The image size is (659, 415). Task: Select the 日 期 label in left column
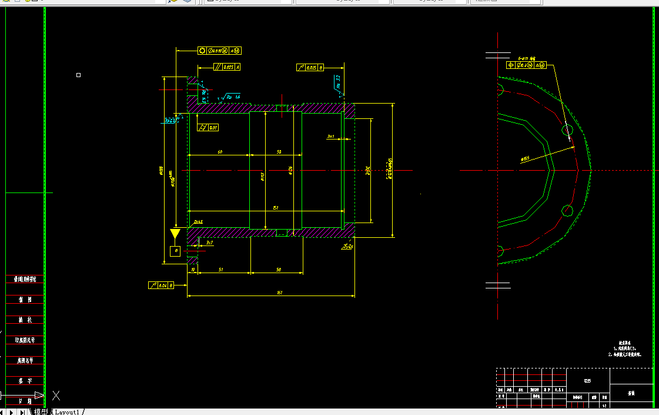(25, 401)
